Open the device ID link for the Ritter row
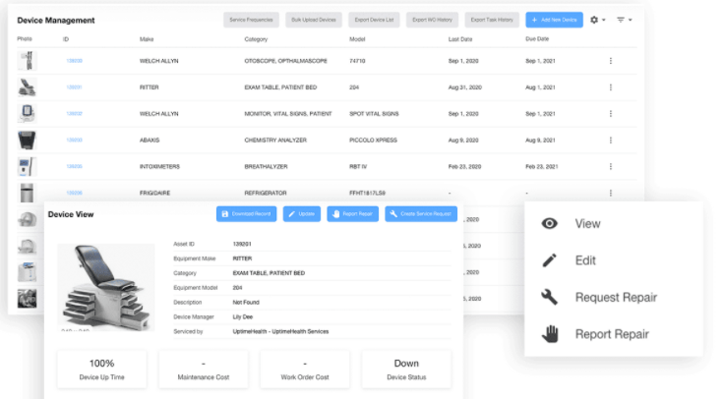The width and height of the screenshot is (723, 399). (74, 87)
